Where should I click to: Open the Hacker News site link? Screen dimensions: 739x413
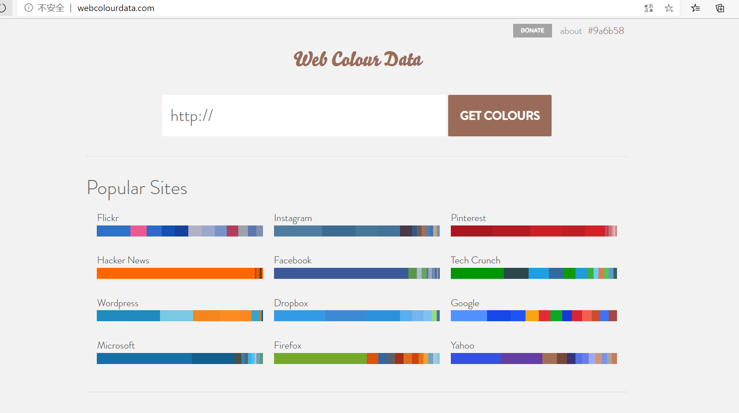click(x=123, y=260)
